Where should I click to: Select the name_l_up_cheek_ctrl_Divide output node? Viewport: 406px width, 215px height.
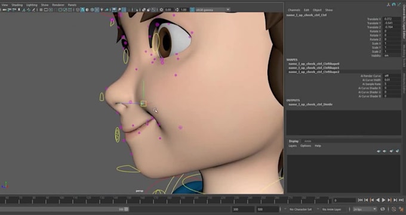click(x=310, y=104)
